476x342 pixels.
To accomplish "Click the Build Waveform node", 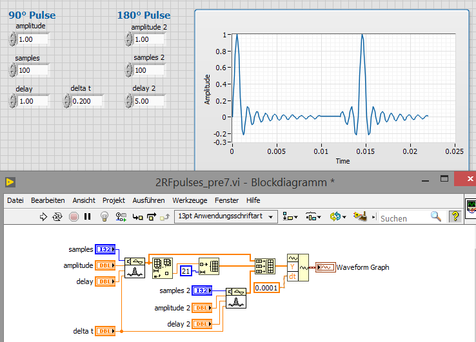I will click(298, 268).
